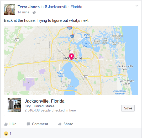Open Jacksonville, Florida place title
This screenshot has height=138, width=142.
click(x=45, y=101)
